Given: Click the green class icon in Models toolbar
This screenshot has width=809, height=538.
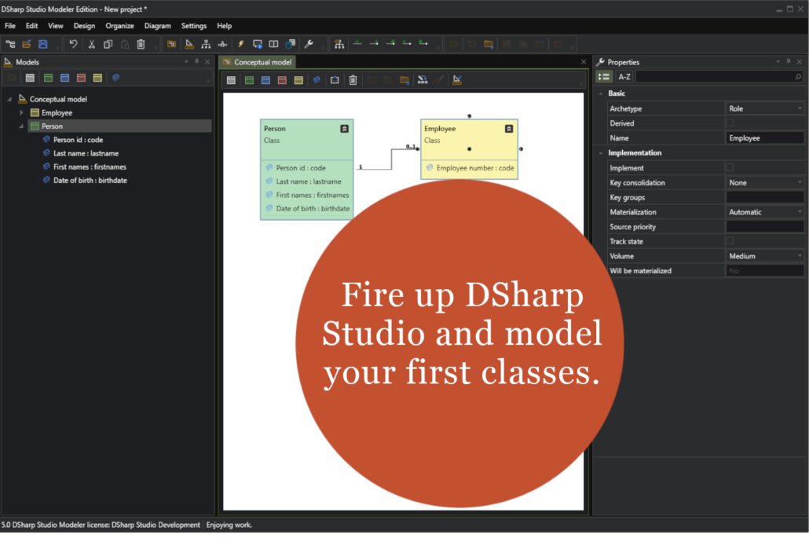Looking at the screenshot, I should click(x=48, y=78).
